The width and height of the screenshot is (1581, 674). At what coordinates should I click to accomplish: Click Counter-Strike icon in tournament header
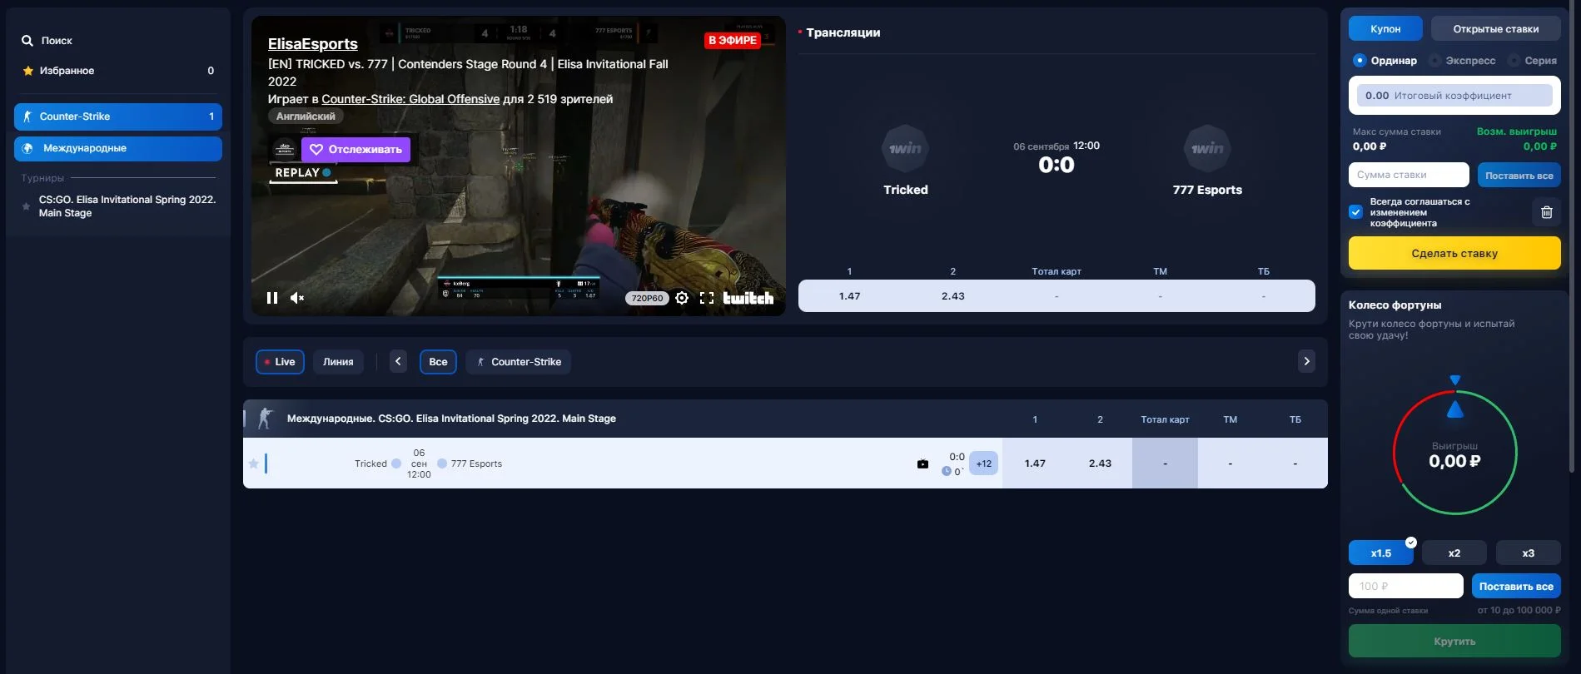click(x=266, y=419)
